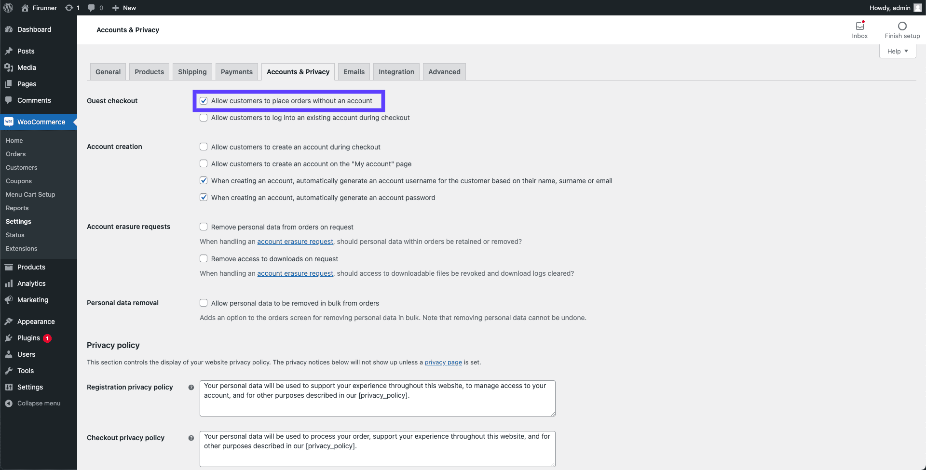Click the Plugins plug icon
Viewport: 926px width, 470px height.
[9, 338]
